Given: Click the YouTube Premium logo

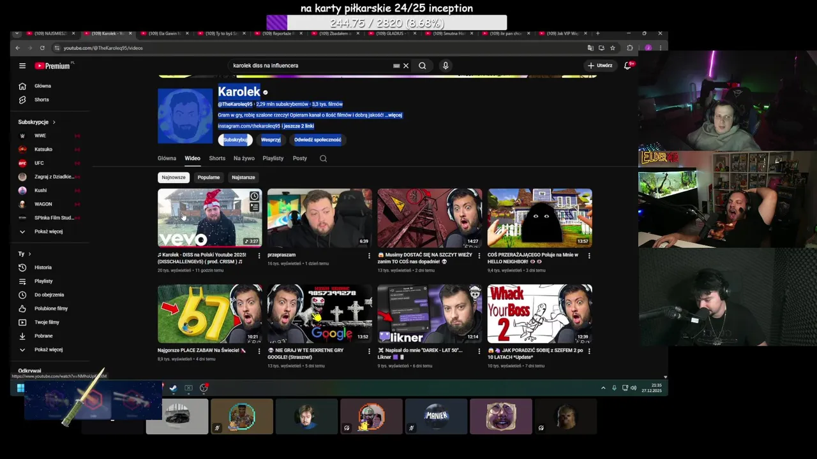Looking at the screenshot, I should click(x=54, y=66).
